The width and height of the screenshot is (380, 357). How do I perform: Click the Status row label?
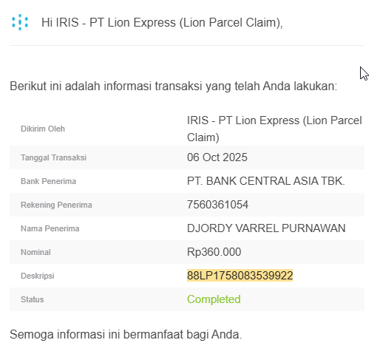tap(33, 299)
